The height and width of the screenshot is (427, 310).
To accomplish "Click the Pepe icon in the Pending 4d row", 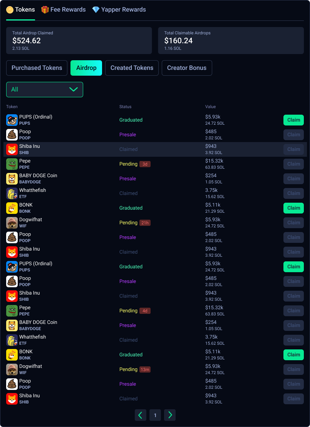I will click(x=12, y=311).
